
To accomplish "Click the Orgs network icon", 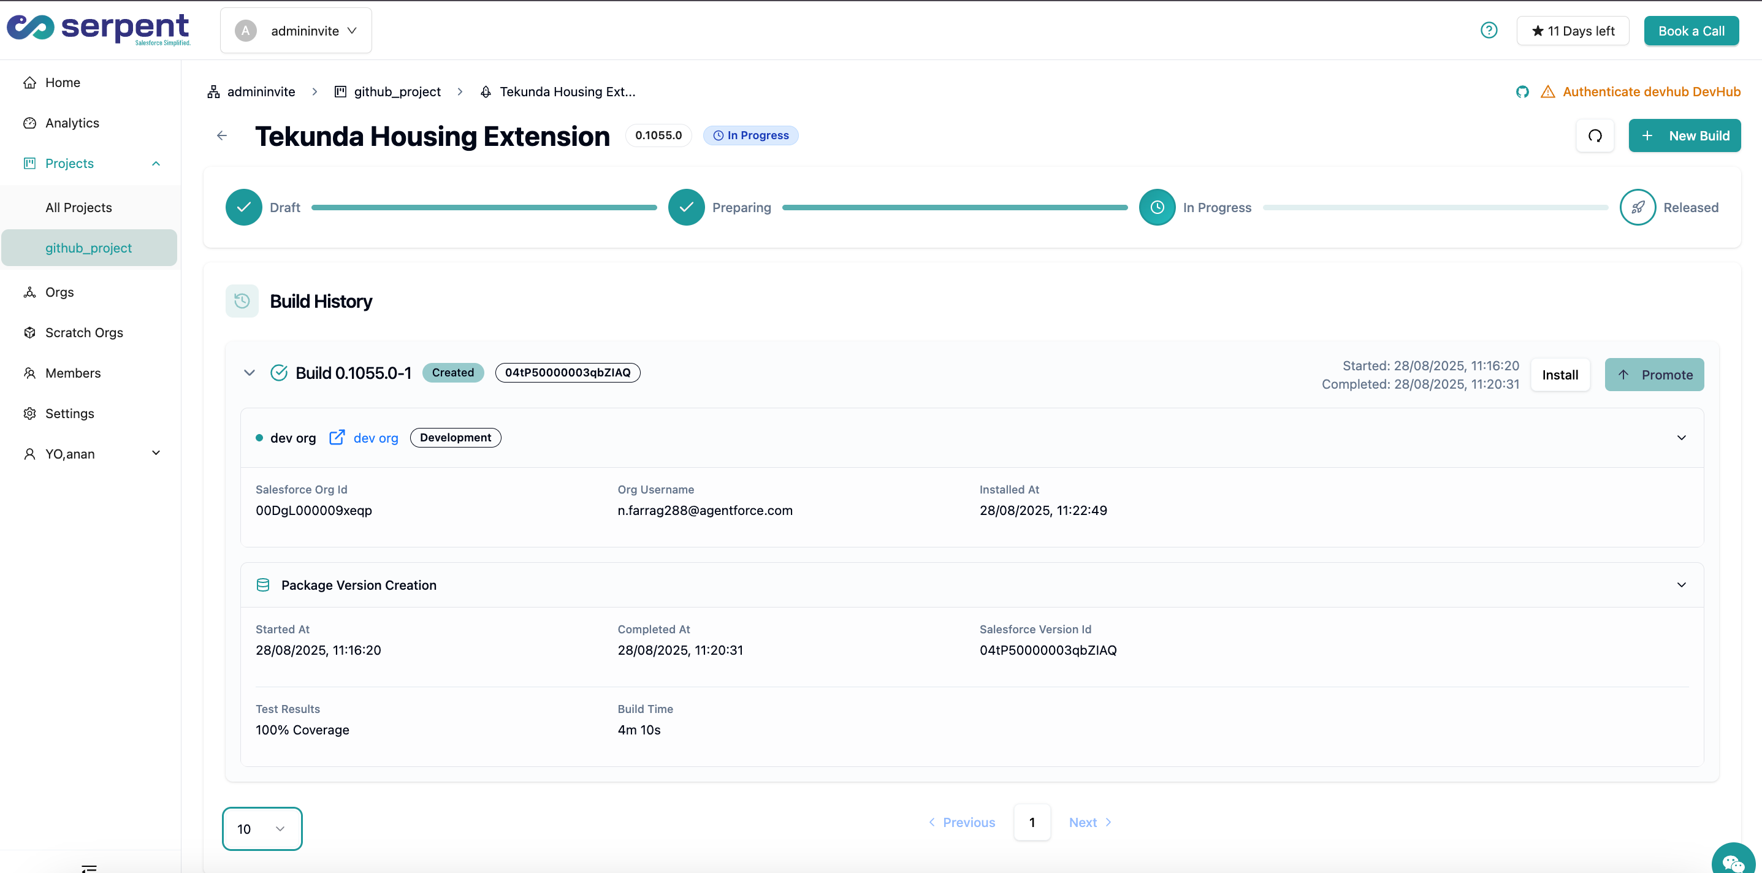I will click(29, 292).
